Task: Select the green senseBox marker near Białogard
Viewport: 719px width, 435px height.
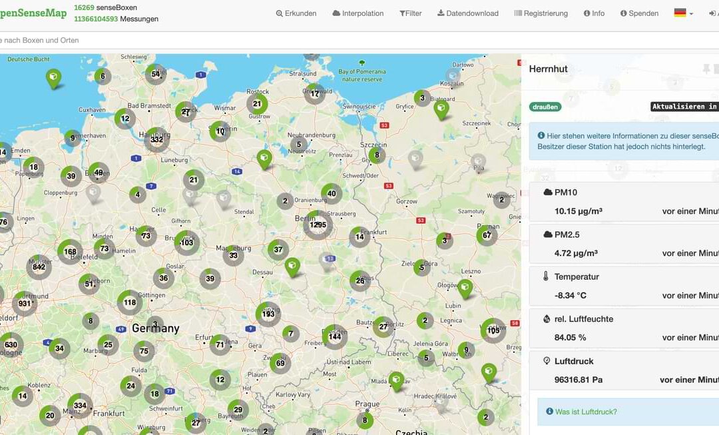Action: pos(441,110)
